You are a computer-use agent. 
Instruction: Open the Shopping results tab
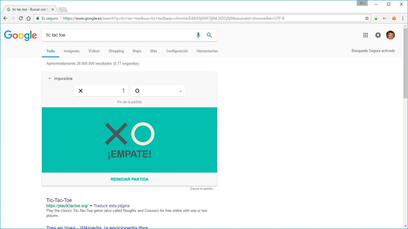tap(116, 51)
